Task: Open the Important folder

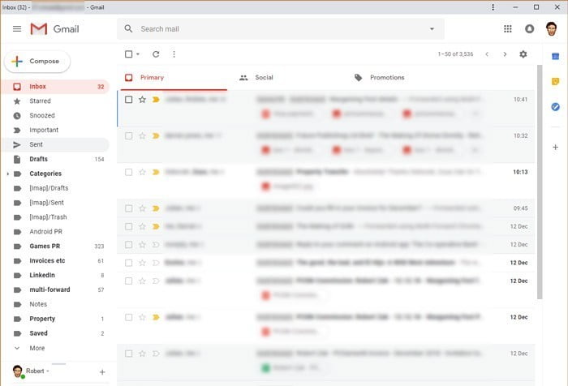Action: click(x=55, y=130)
